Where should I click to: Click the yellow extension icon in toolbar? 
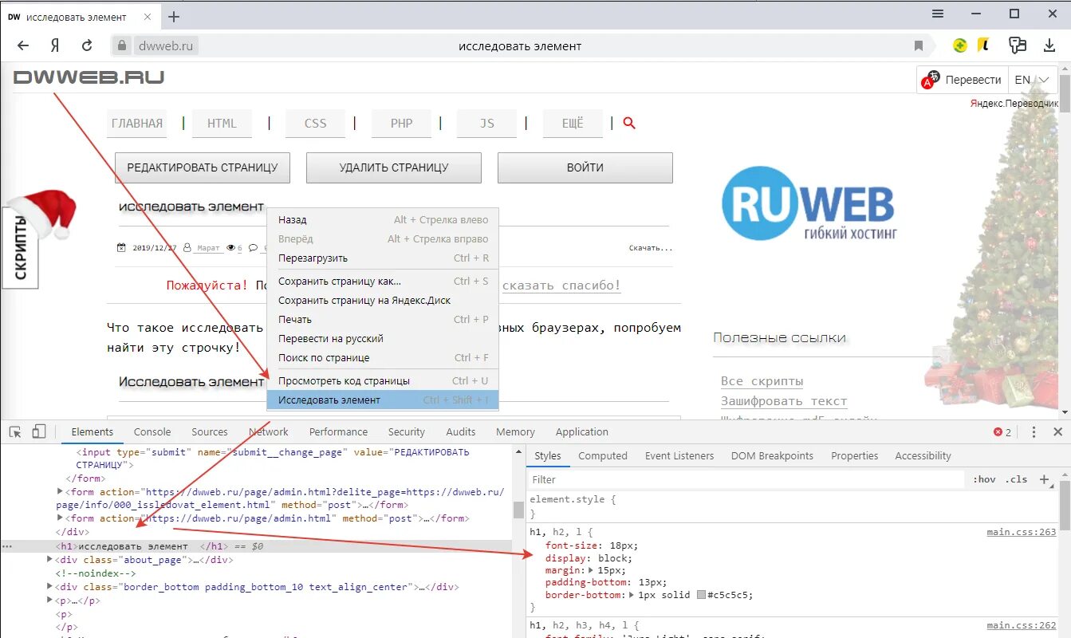[x=985, y=45]
